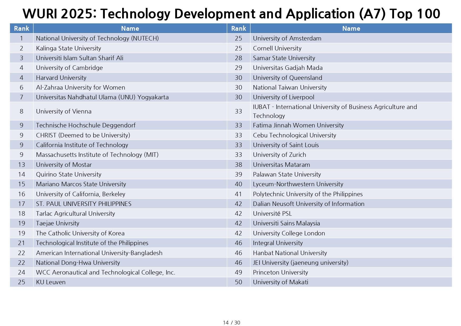Select Samar State University
Screen dimensions: 461x326
click(284, 58)
